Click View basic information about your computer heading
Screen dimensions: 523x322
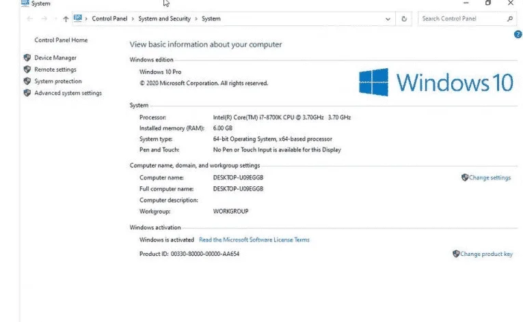(x=206, y=44)
